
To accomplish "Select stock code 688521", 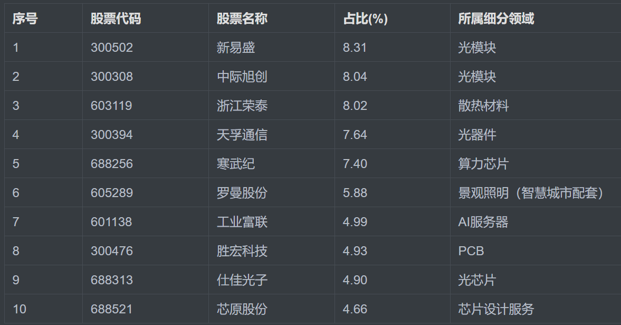I will point(112,309).
